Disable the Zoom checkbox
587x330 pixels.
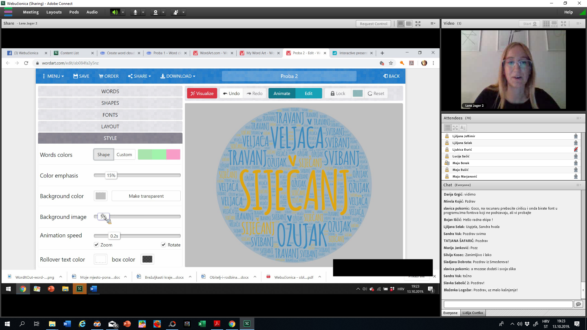(x=96, y=245)
